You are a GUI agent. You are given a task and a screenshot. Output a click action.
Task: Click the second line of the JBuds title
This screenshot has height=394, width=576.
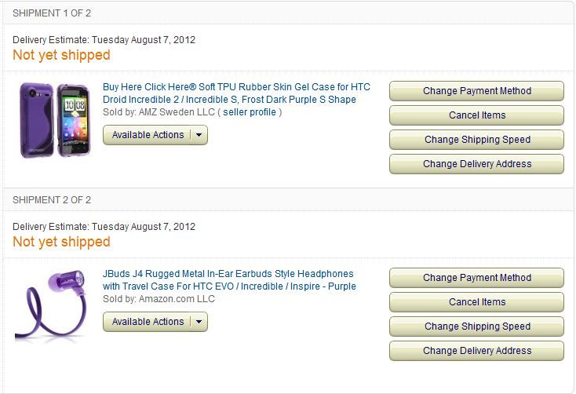[x=229, y=286]
